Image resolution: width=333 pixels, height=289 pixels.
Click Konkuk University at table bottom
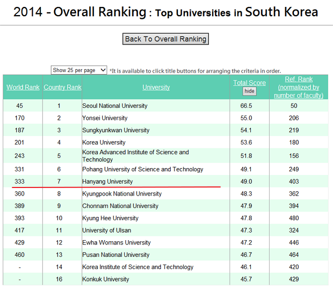click(x=105, y=279)
